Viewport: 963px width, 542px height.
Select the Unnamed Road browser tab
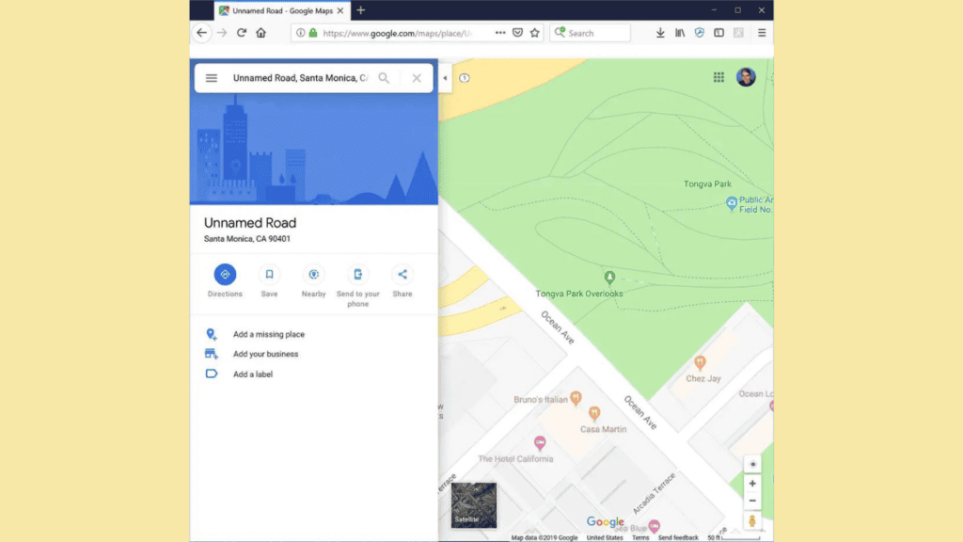point(282,10)
